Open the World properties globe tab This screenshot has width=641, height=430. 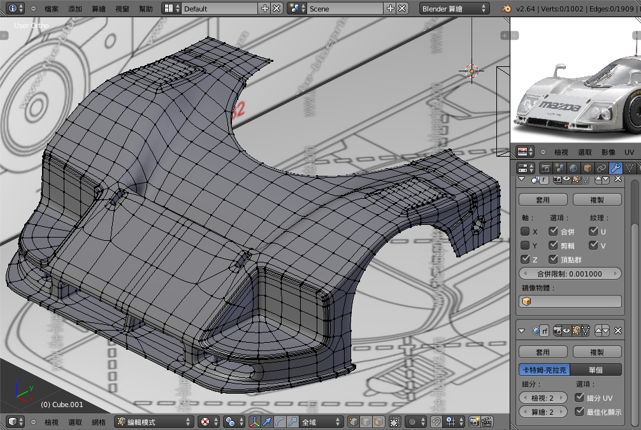tap(573, 168)
